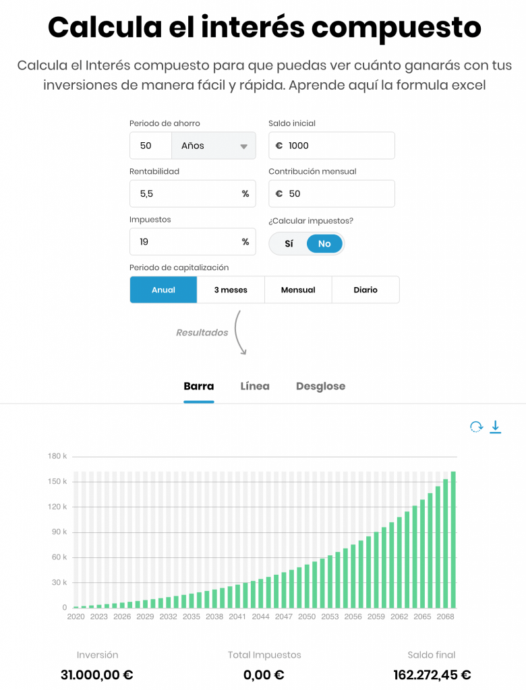Choose Anual capitalization period
The image size is (526, 690).
click(x=163, y=290)
